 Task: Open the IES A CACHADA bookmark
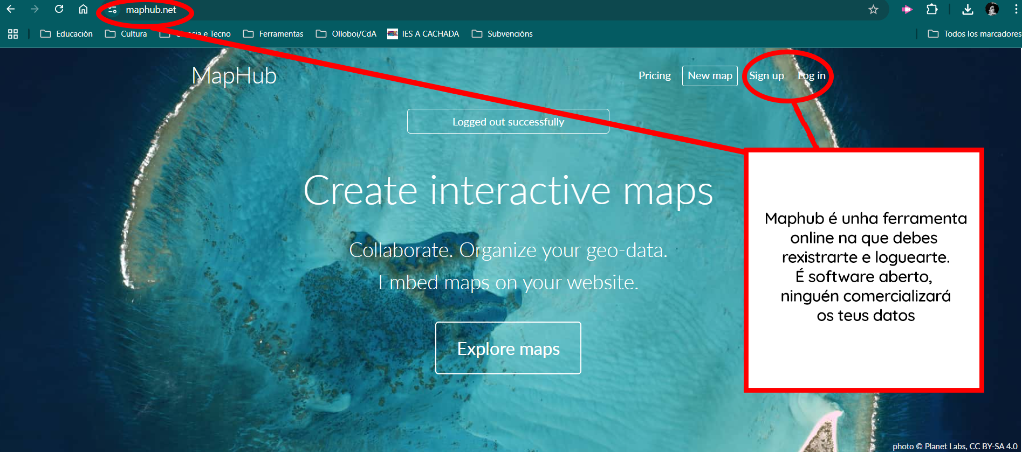pos(423,34)
